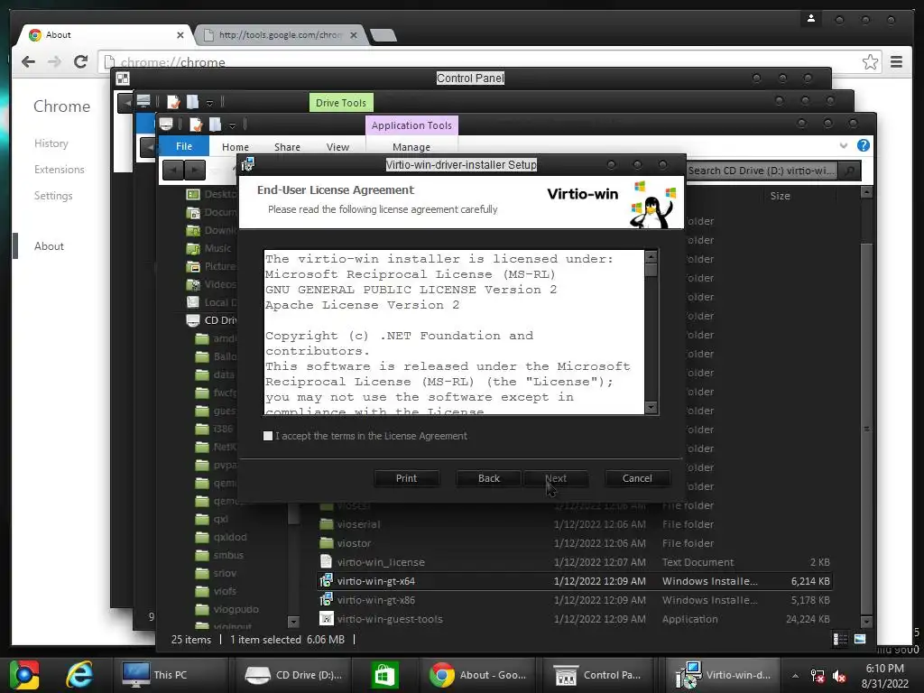Click the Back button in installer

(x=488, y=478)
